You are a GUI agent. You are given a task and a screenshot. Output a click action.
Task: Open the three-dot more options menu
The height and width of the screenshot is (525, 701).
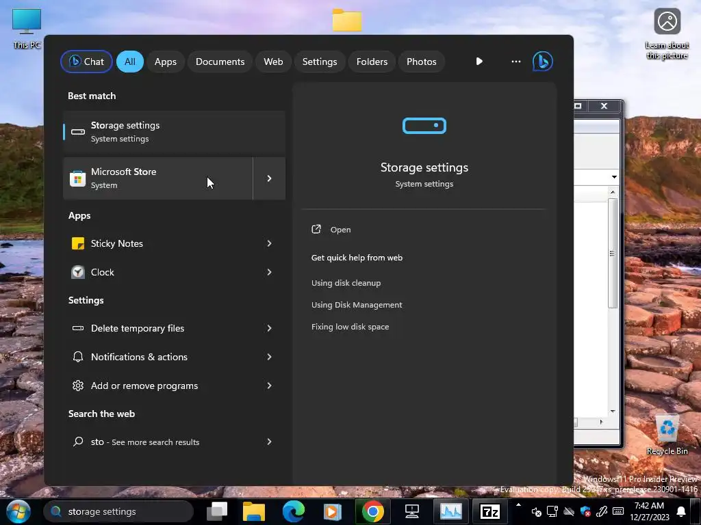pos(516,61)
